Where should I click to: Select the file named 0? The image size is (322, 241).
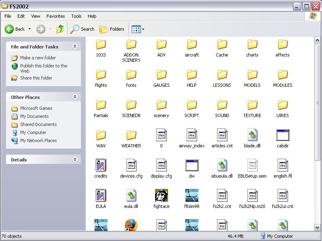point(162,138)
